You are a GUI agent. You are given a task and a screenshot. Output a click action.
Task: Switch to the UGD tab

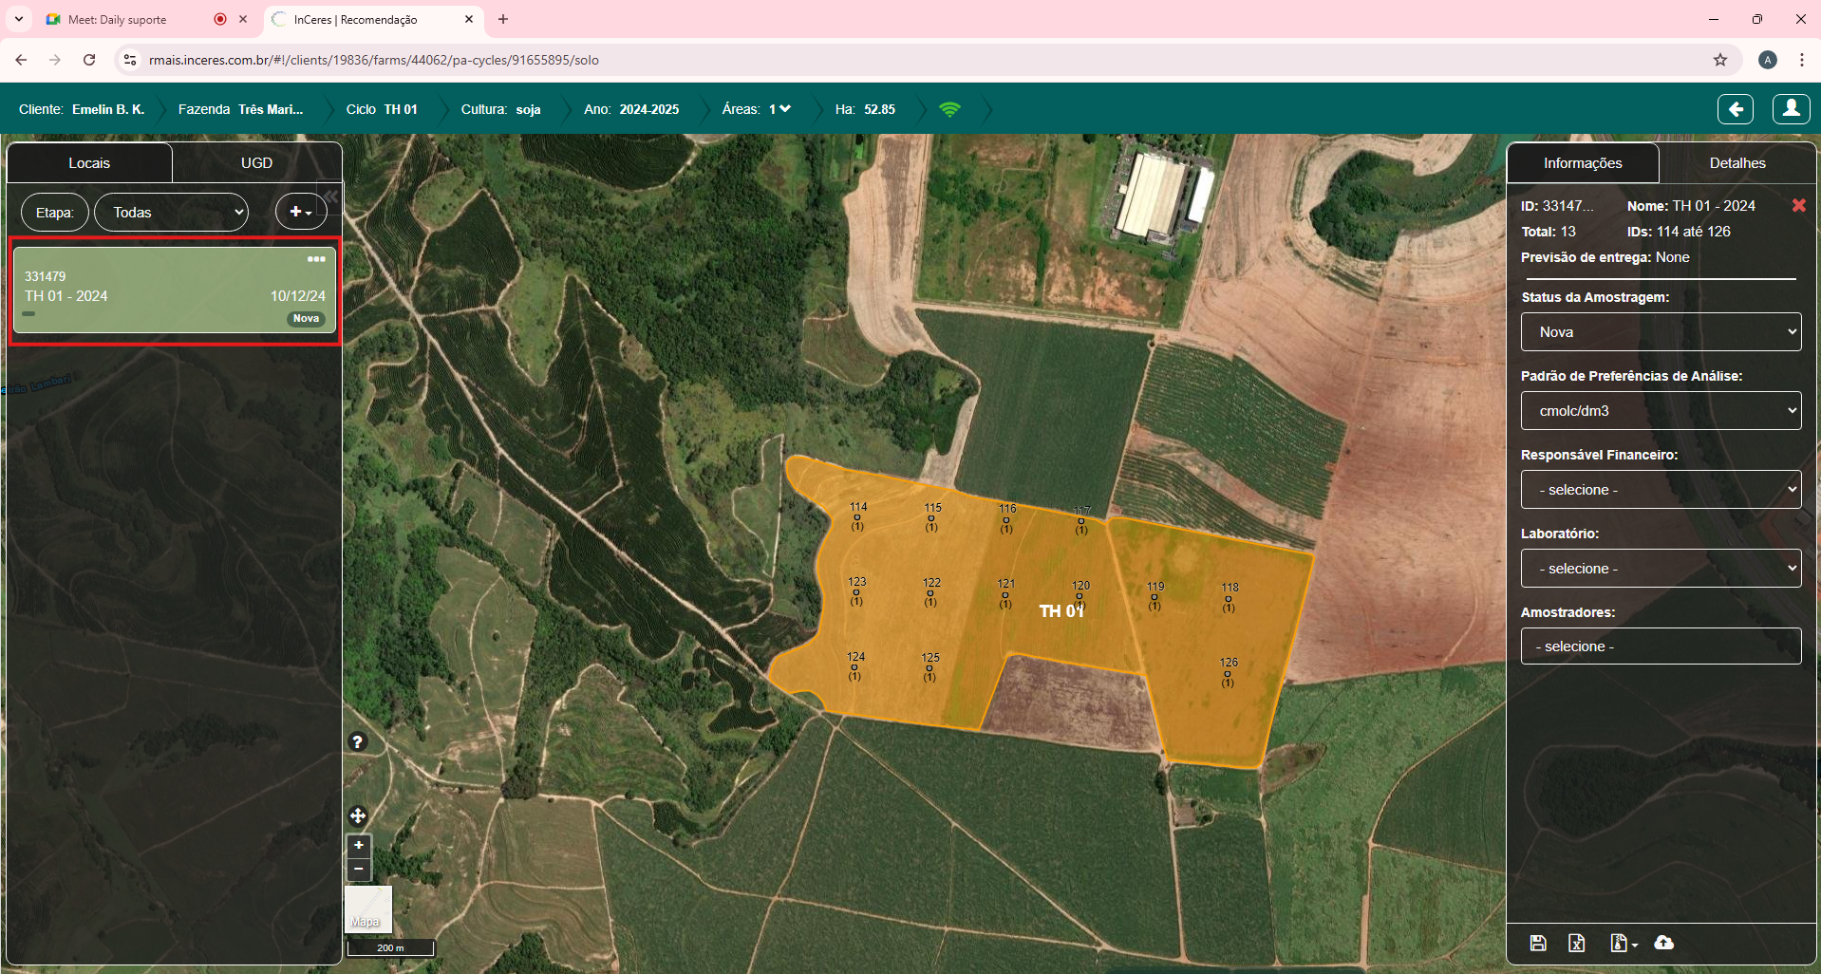click(256, 162)
